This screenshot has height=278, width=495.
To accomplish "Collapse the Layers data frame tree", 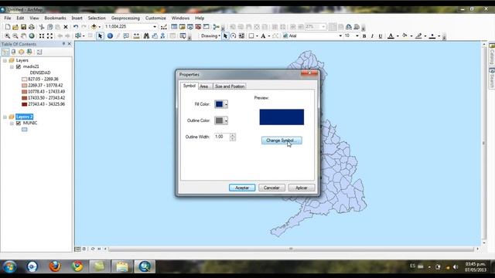I will 5,60.
